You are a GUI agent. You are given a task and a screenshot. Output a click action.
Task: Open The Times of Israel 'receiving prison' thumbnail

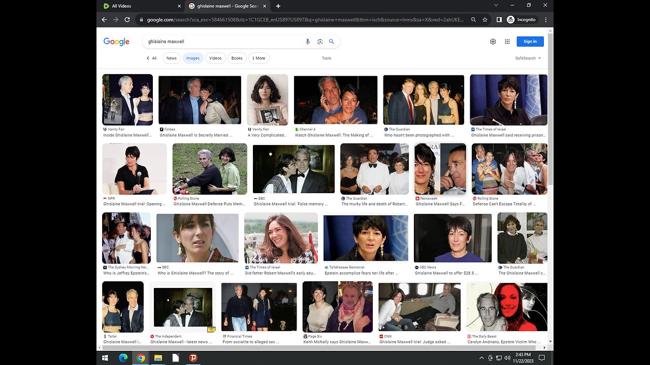508,100
